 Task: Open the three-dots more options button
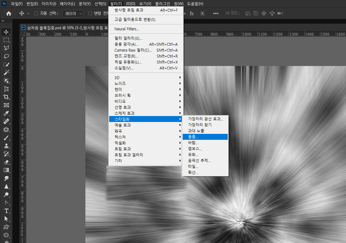[x=216, y=13]
